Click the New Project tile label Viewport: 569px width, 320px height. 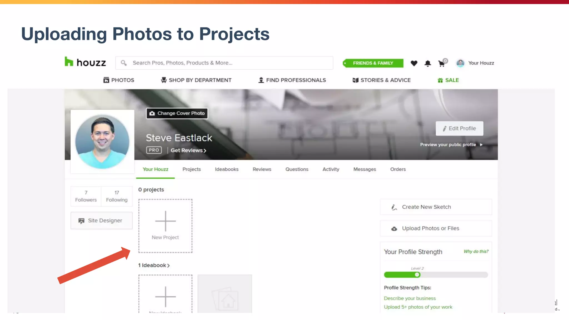[x=165, y=237]
